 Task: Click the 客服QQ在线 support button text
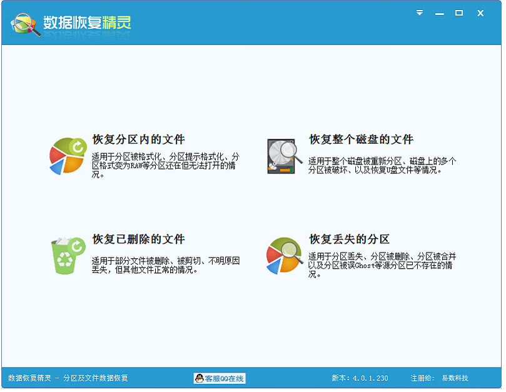coord(225,378)
